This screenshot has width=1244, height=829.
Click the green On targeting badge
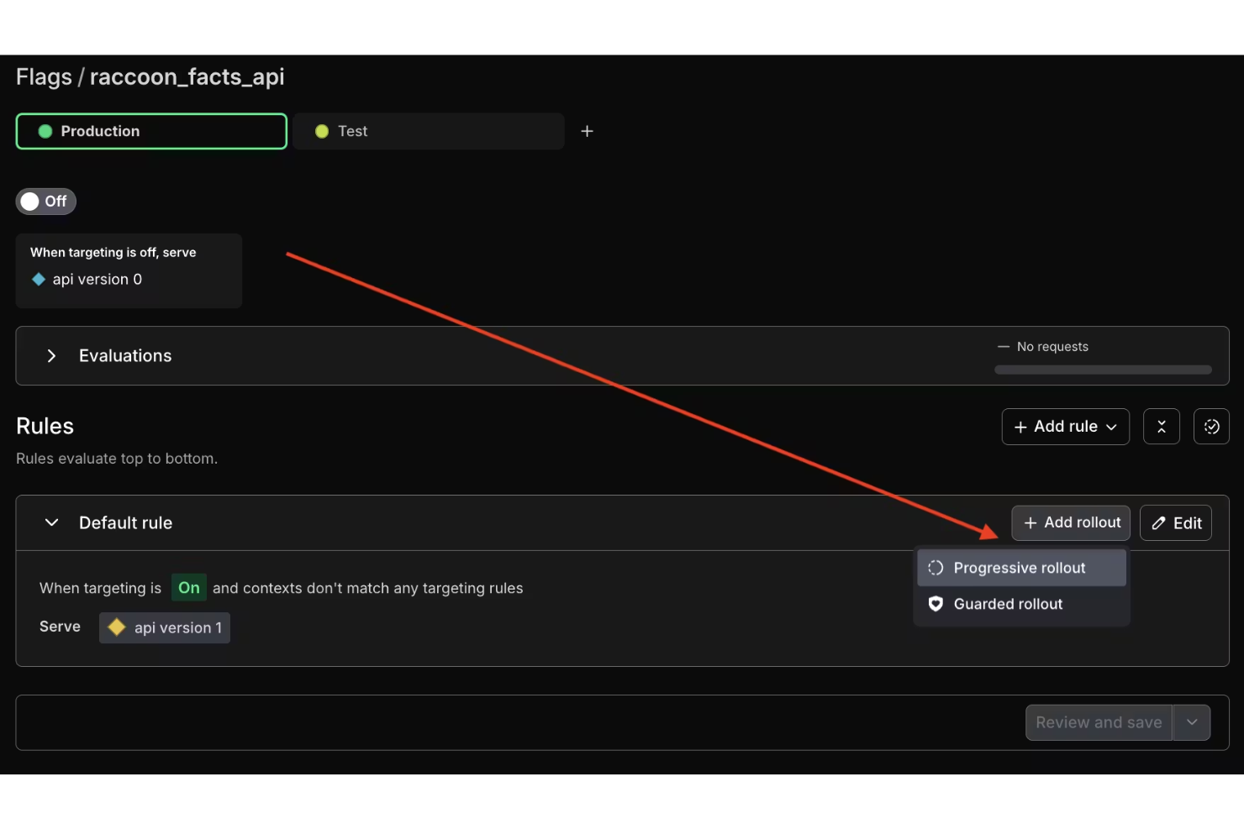click(189, 588)
